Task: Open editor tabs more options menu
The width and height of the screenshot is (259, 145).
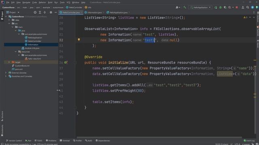Action: pos(254,12)
